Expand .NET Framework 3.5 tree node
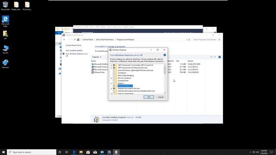 tap(111, 65)
